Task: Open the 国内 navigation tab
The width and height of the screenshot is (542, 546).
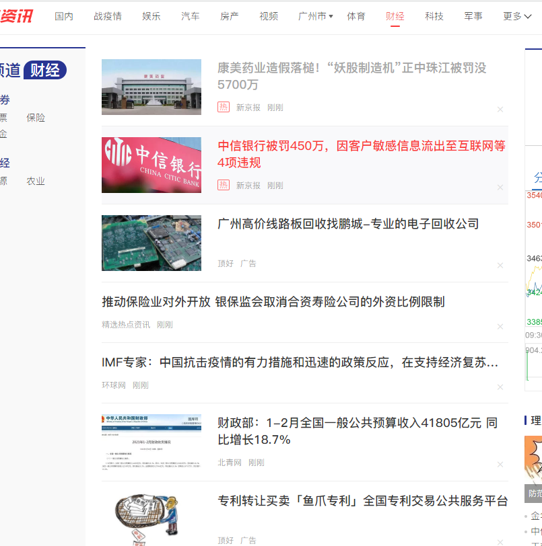Action: coord(64,16)
